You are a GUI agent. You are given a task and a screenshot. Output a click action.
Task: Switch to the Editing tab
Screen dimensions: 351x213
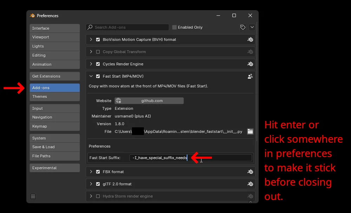point(55,55)
